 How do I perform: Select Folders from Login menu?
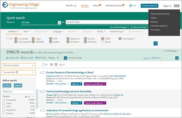(x=154, y=18)
